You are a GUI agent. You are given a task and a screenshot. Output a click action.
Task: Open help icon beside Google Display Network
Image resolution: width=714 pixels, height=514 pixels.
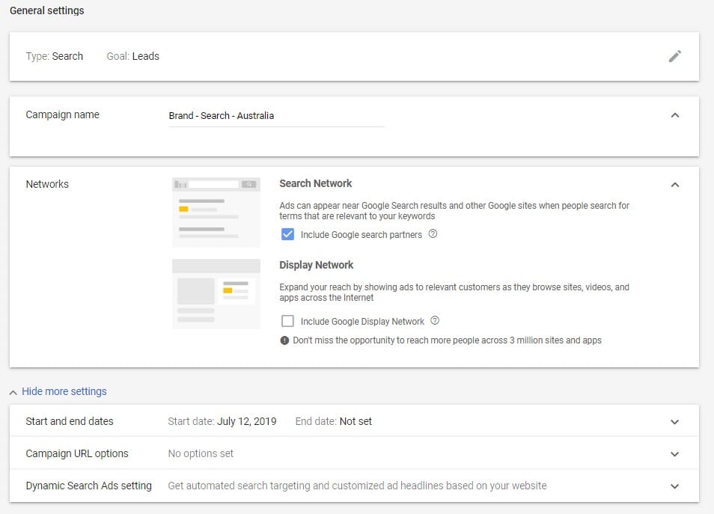click(x=435, y=320)
